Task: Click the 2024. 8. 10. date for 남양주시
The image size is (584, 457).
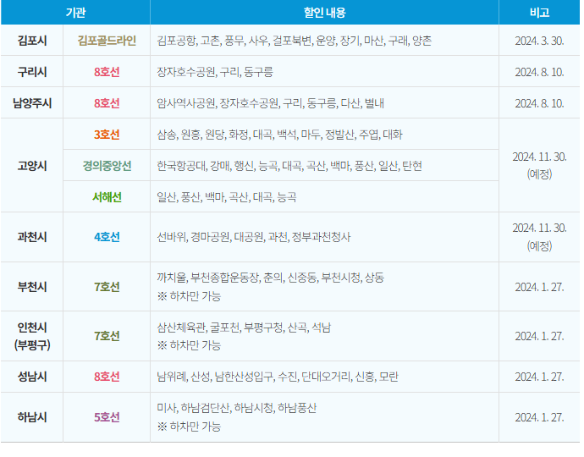Action: pyautogui.click(x=539, y=102)
